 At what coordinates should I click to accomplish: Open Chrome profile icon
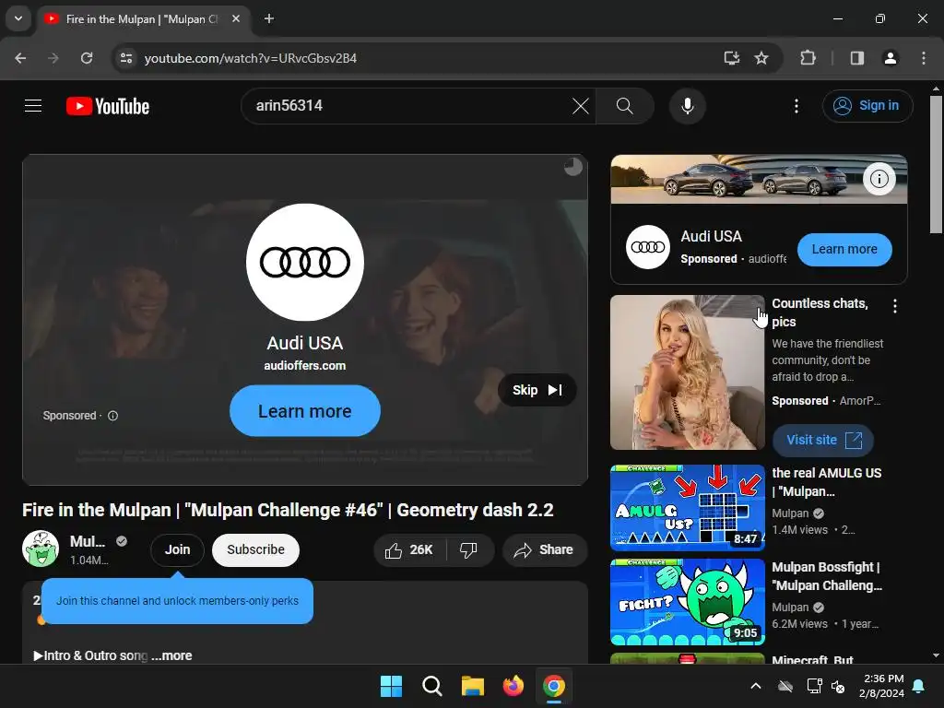pos(891,58)
